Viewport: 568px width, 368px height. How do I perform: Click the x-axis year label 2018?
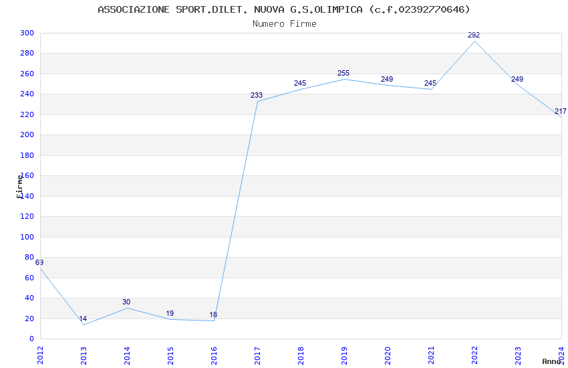click(x=301, y=355)
